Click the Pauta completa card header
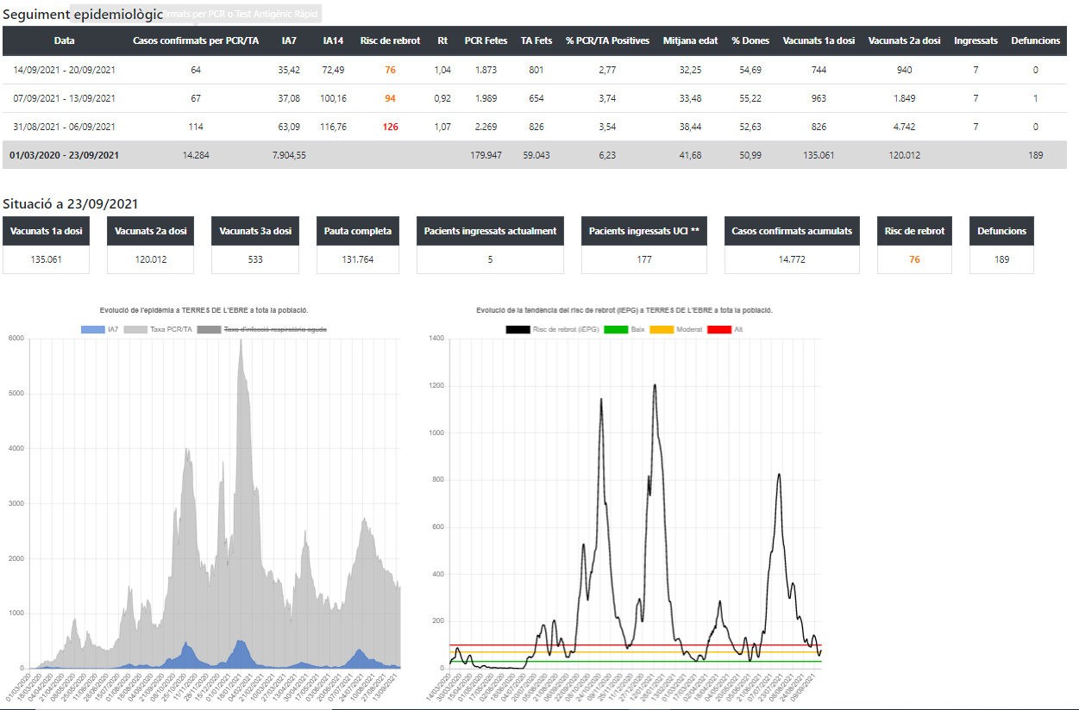Image resolution: width=1079 pixels, height=710 pixels. pos(357,231)
